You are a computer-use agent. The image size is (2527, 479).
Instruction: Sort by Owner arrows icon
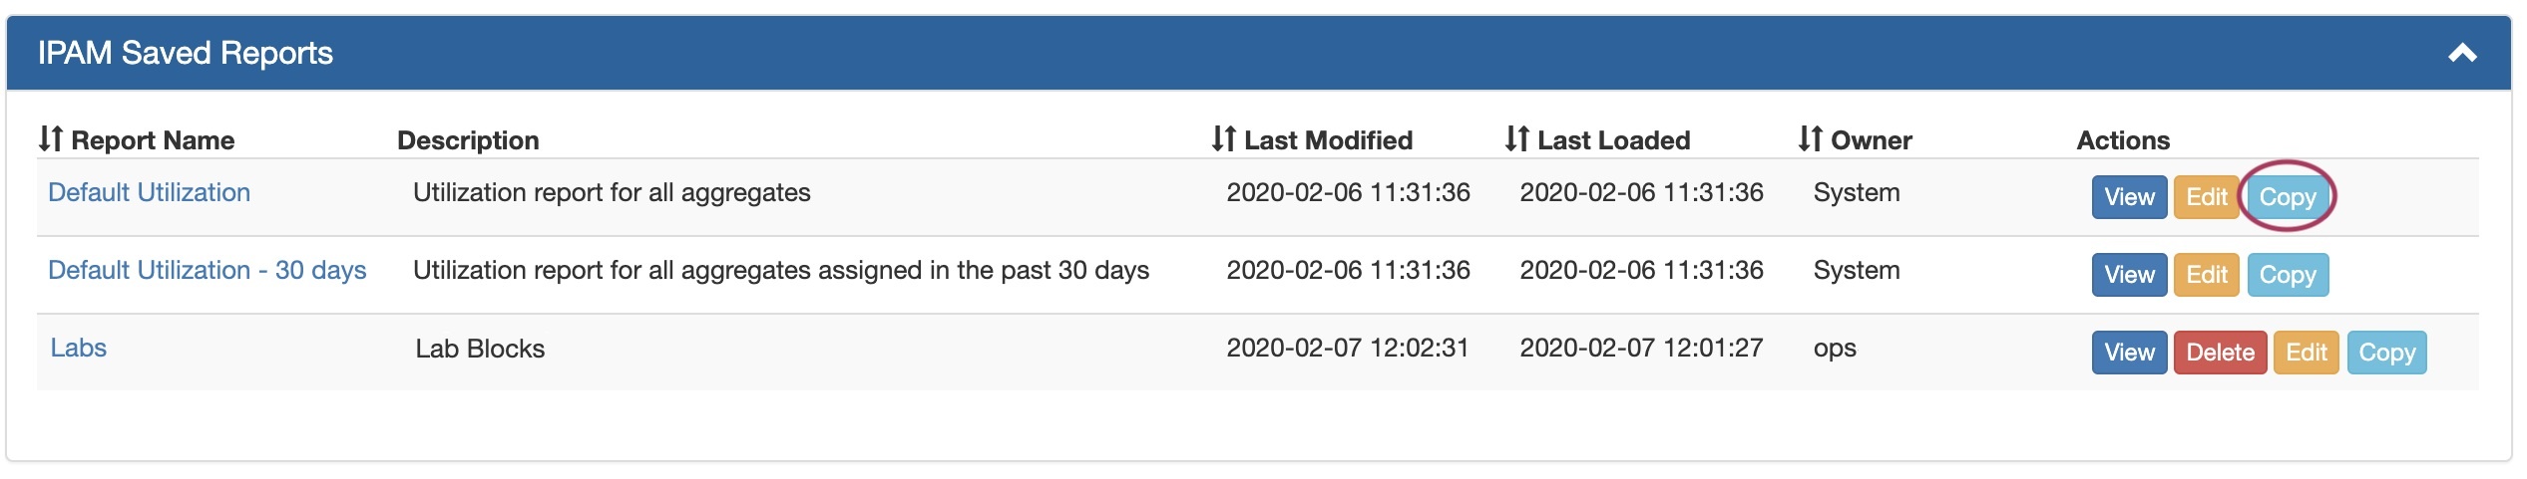(1810, 139)
